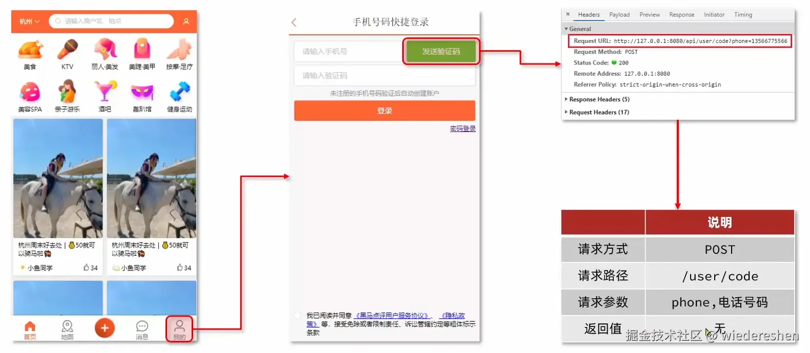
Task: Open the 黑马点评用户服务协议 link
Action: [392, 316]
